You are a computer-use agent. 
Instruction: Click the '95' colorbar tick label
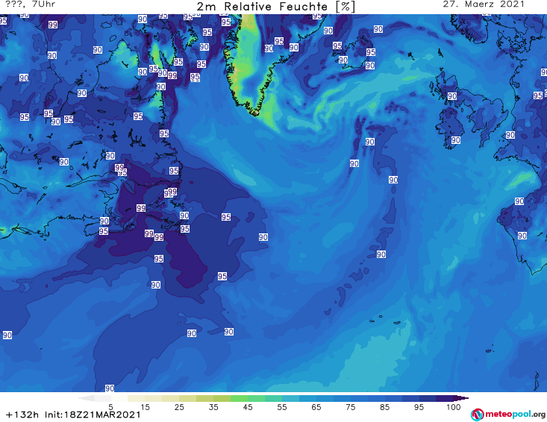pyautogui.click(x=419, y=406)
